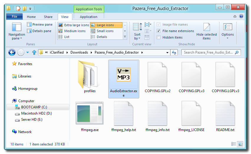This screenshot has height=154, width=251.
Task: Select Libraries in navigation pane
Action: (x=22, y=76)
